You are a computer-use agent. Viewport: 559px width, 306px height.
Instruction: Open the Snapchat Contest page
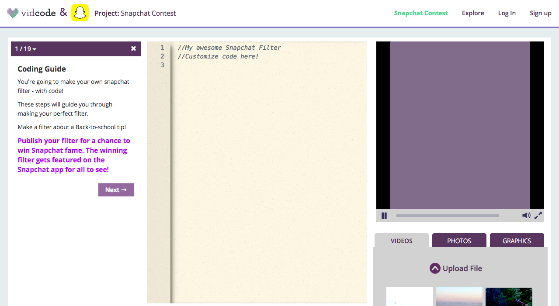pyautogui.click(x=420, y=13)
